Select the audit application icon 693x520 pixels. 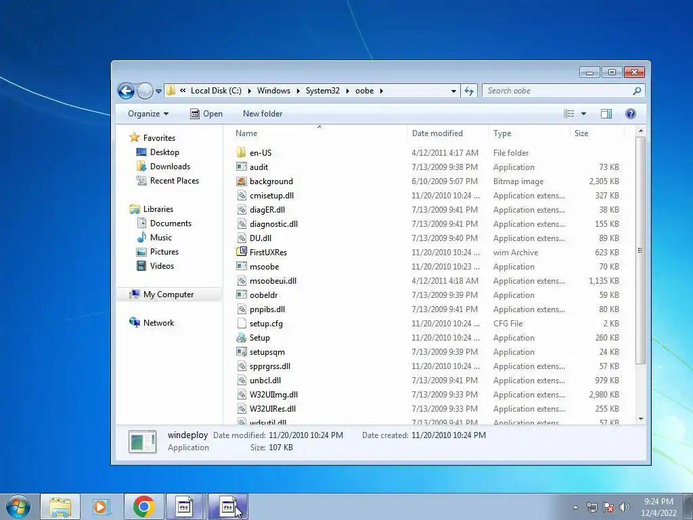pyautogui.click(x=242, y=167)
